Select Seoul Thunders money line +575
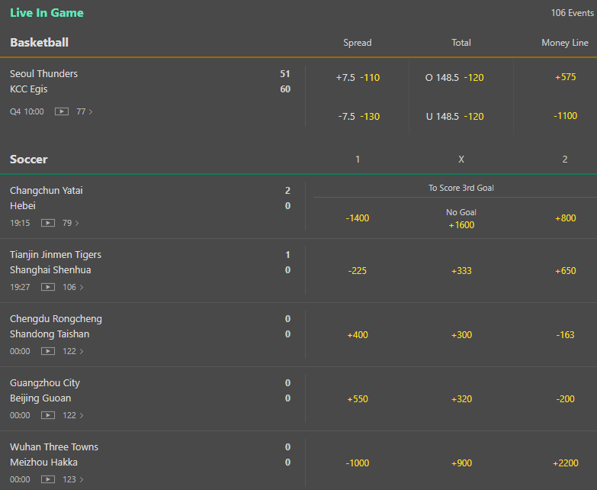This screenshot has width=597, height=490. coord(566,77)
